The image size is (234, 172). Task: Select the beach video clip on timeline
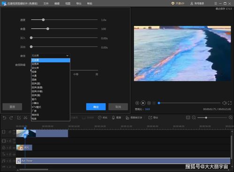pyautogui.click(x=42, y=133)
